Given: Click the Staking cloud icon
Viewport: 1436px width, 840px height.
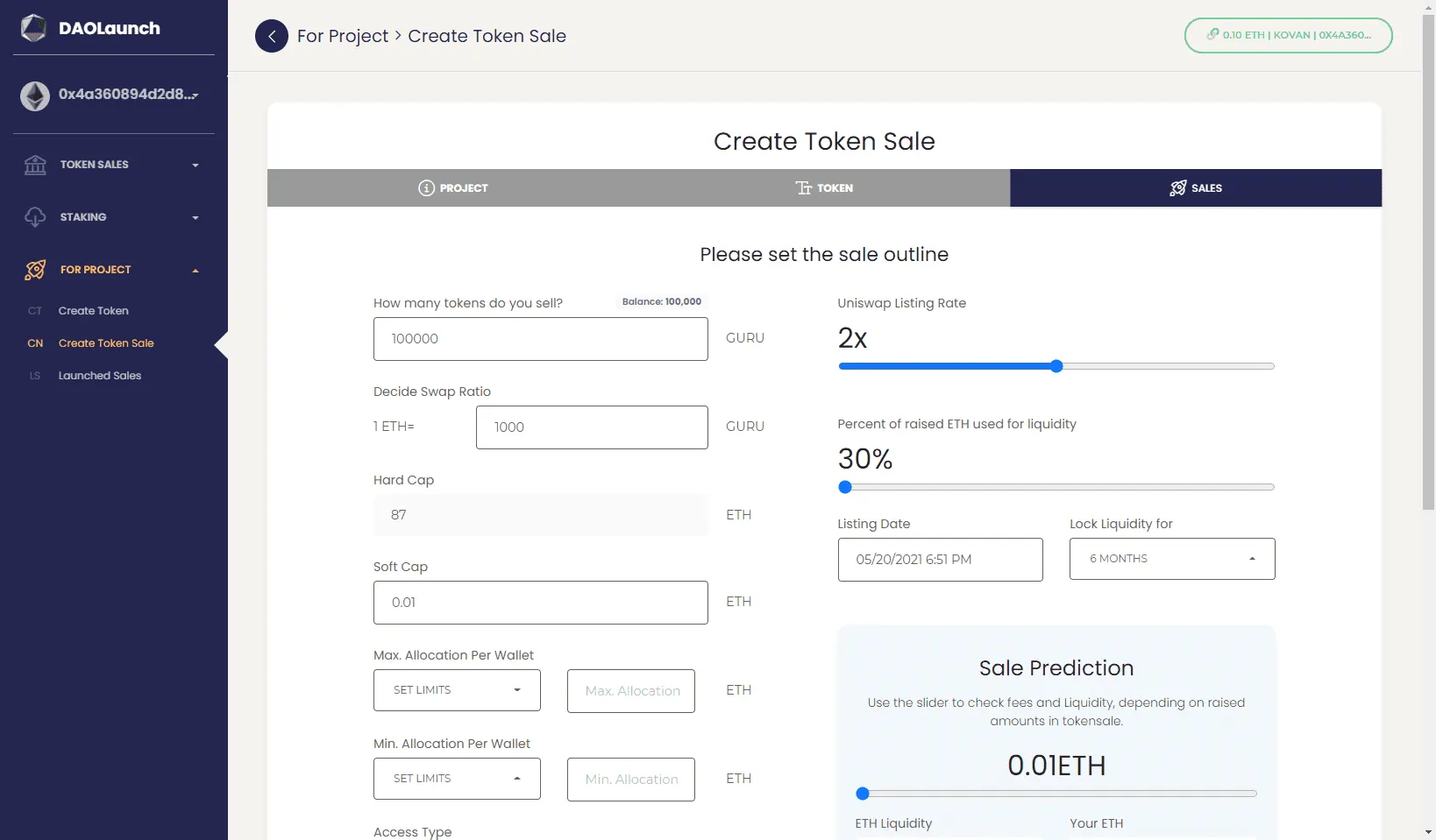Looking at the screenshot, I should coord(35,217).
